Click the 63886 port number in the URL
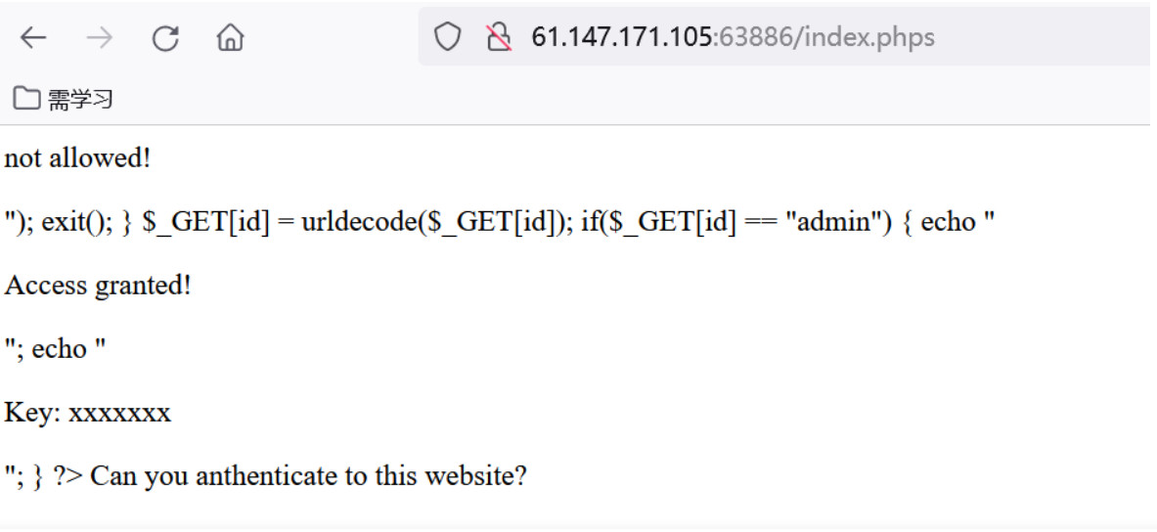This screenshot has height=532, width=1157. (754, 37)
